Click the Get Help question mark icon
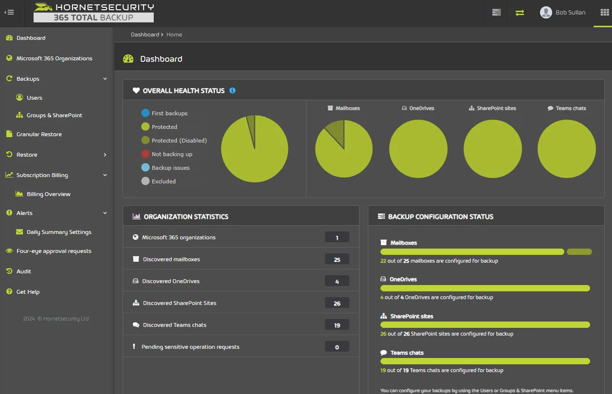Viewport: 612px width, 394px height. click(9, 292)
